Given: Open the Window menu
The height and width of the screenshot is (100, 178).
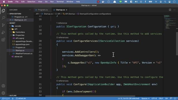Looking at the screenshot, I should pyautogui.click(x=70, y=2).
